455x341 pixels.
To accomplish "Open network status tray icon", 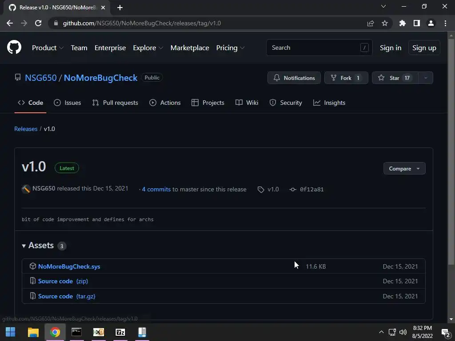I will coord(392,332).
